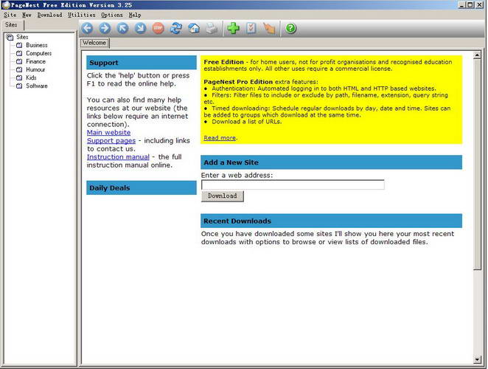Click the Add a New Site header
The height and width of the screenshot is (369, 488).
pyautogui.click(x=331, y=162)
